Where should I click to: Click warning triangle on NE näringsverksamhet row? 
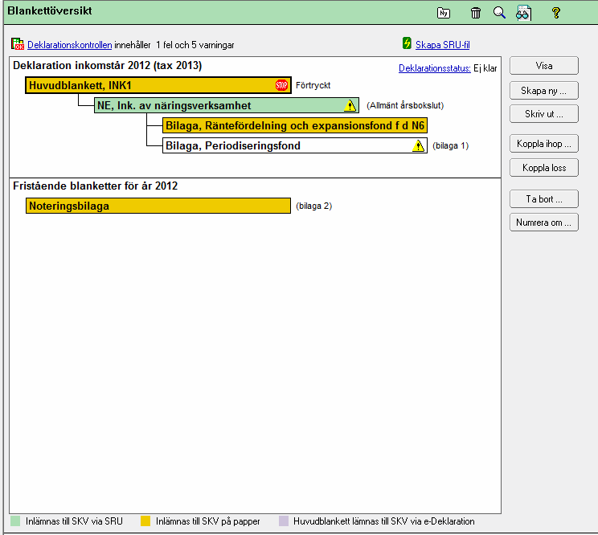[350, 105]
